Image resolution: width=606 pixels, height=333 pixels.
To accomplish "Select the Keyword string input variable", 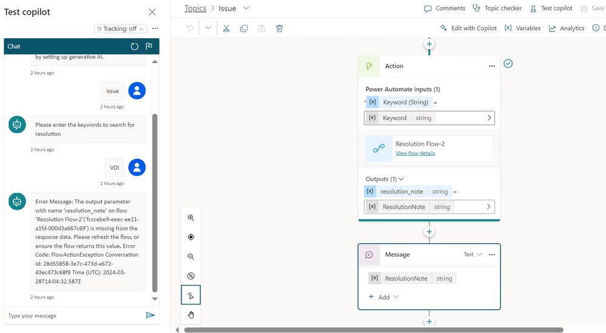I will 429,118.
